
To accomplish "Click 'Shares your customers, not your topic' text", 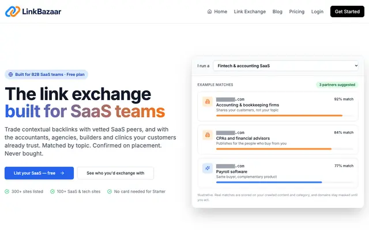I will pos(247,110).
